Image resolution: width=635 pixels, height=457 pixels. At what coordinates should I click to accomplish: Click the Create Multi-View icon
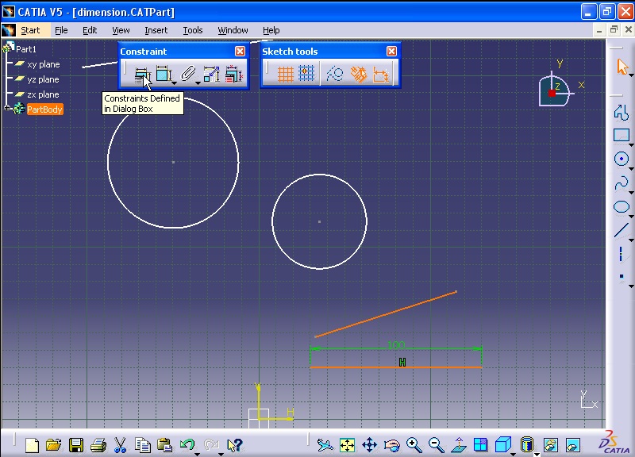[481, 445]
